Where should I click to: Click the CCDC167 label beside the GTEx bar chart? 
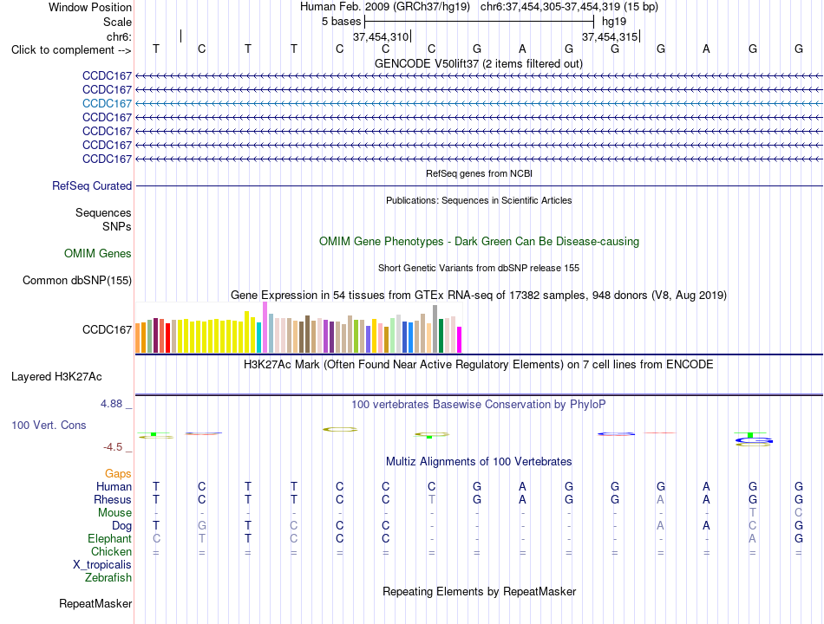pyautogui.click(x=107, y=330)
